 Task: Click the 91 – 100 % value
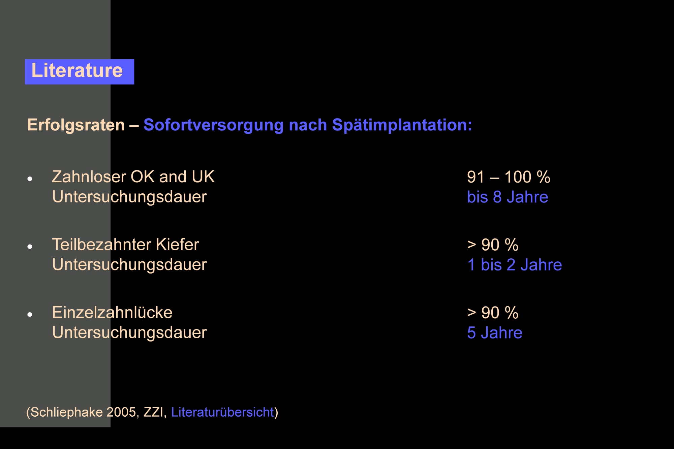coord(509,177)
